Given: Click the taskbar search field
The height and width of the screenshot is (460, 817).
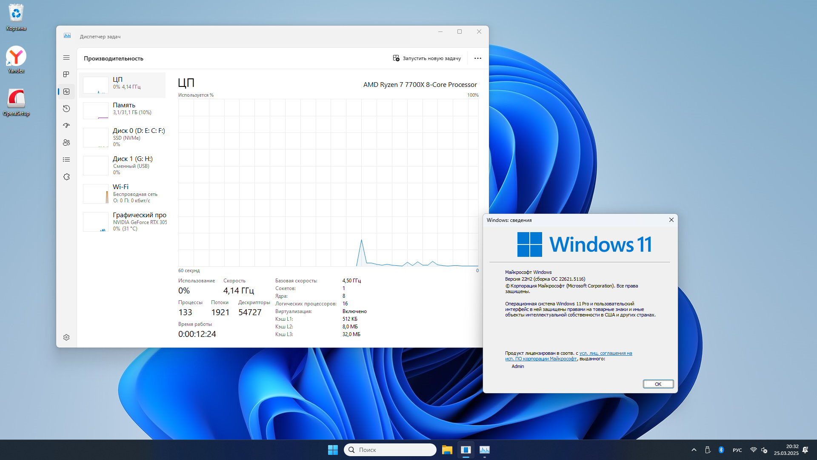Looking at the screenshot, I should point(390,450).
